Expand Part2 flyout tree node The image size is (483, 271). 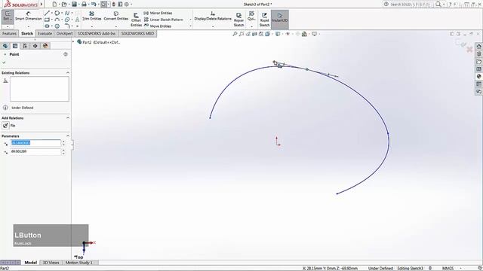[73, 42]
